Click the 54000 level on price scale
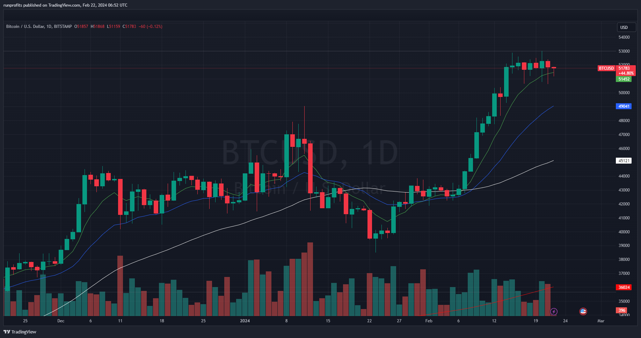 (624, 37)
